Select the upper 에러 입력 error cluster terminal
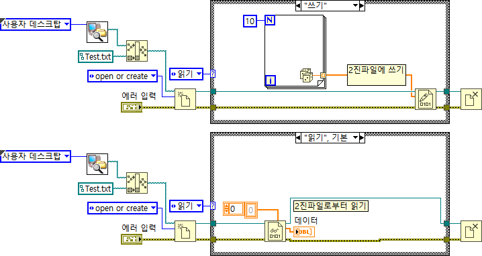Viewport: 482px width, 256px height. click(x=132, y=107)
